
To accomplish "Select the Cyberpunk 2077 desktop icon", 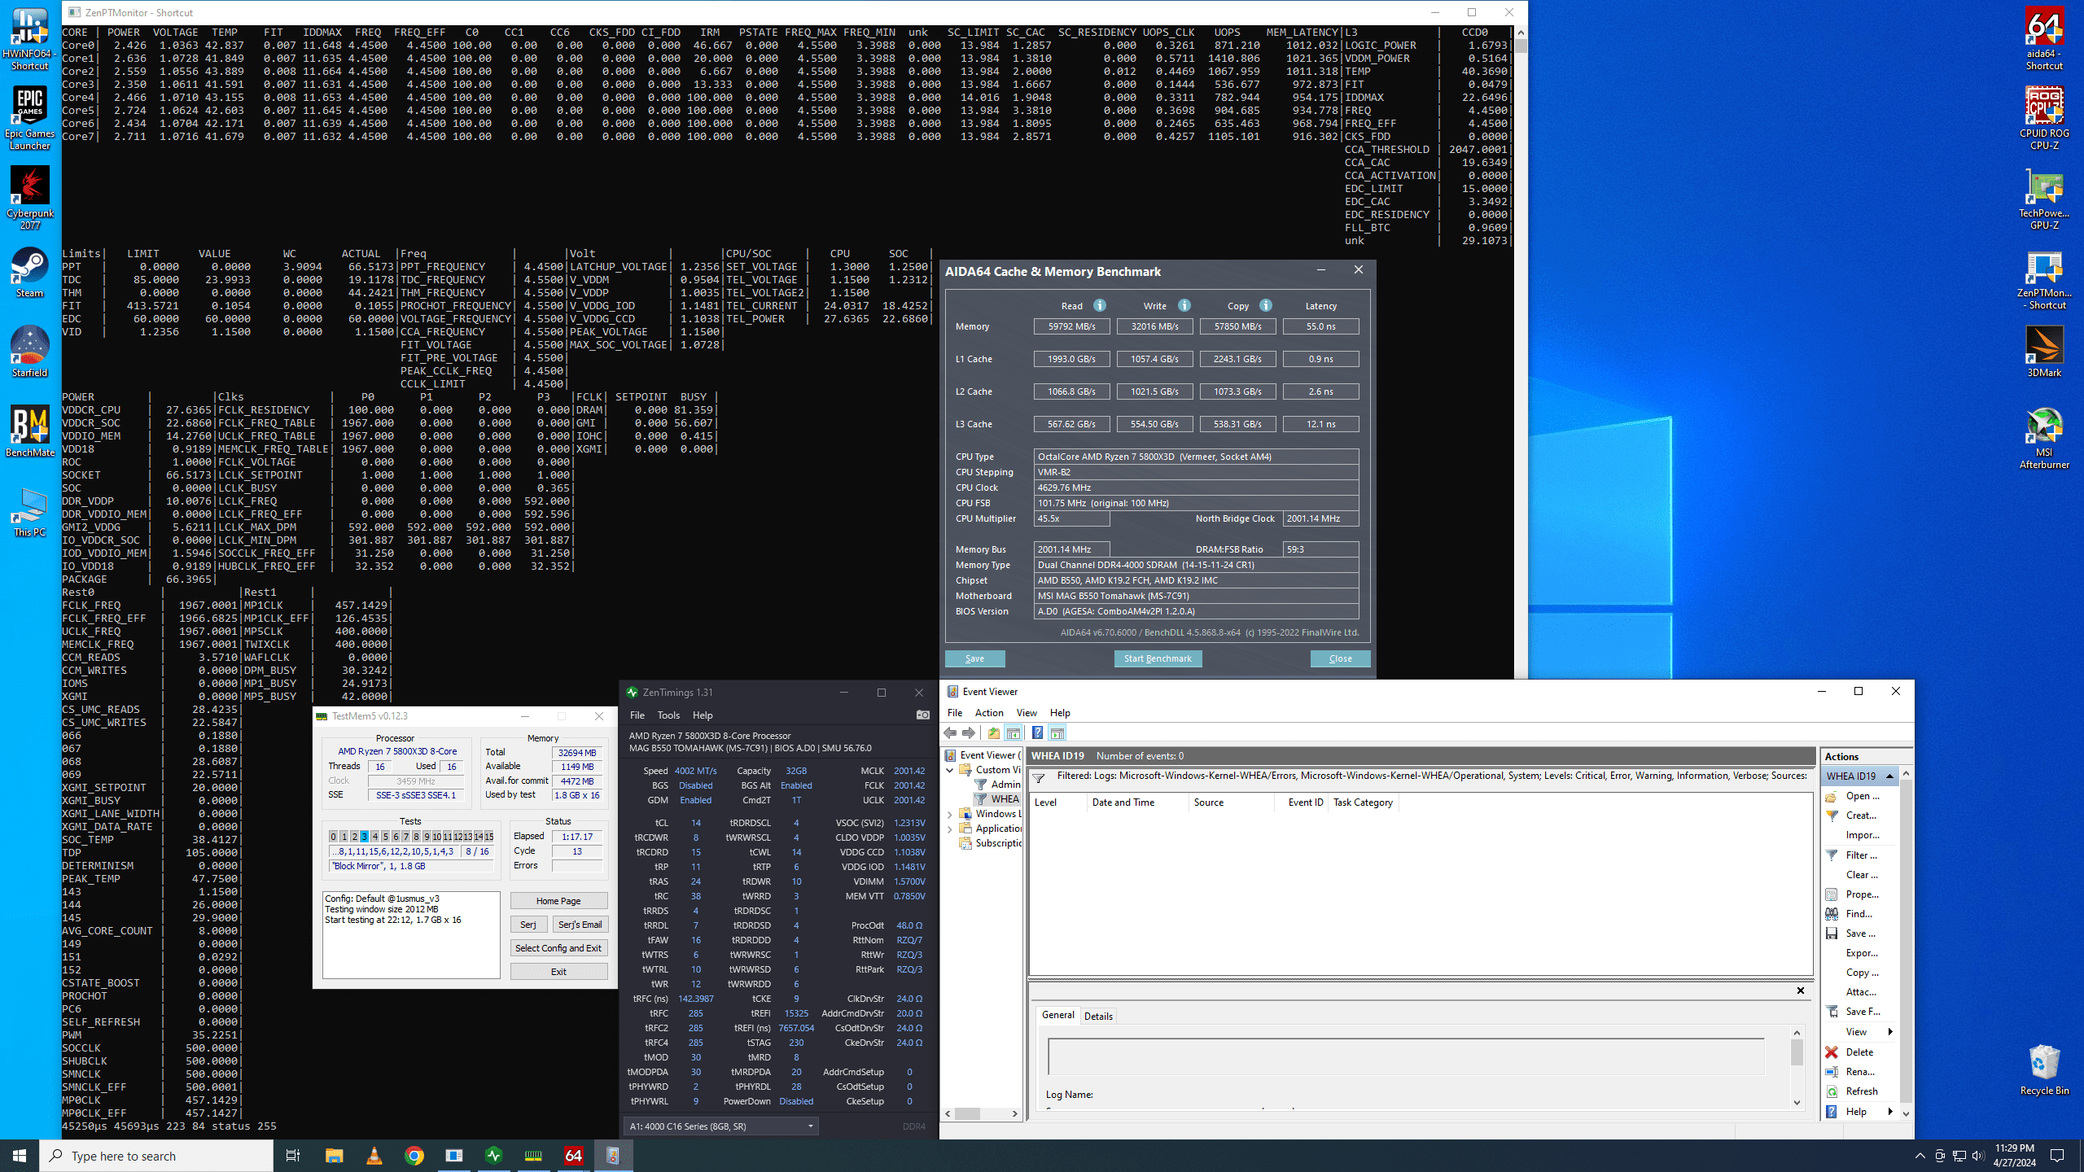I will (30, 199).
